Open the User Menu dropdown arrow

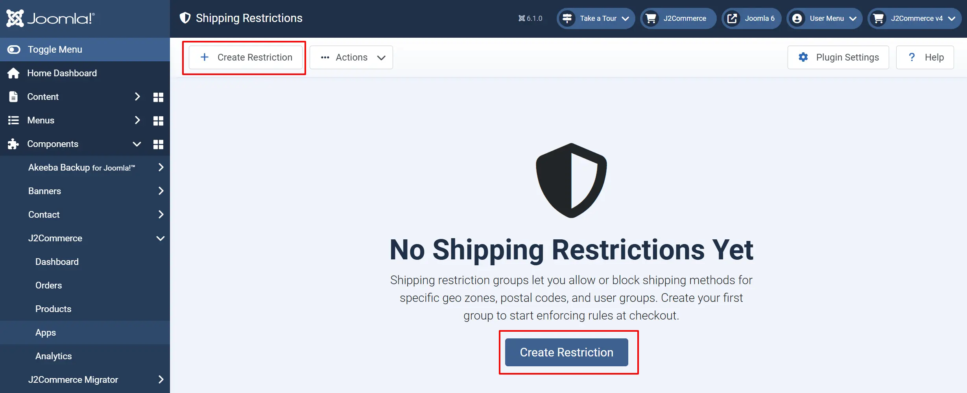click(853, 18)
